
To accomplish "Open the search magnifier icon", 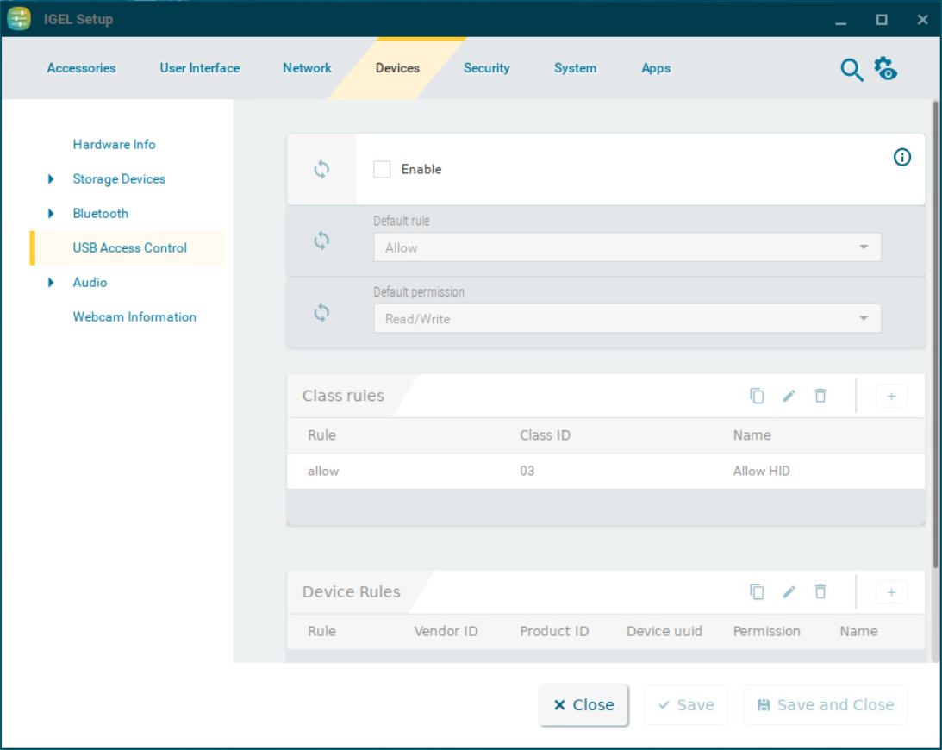I will 852,70.
